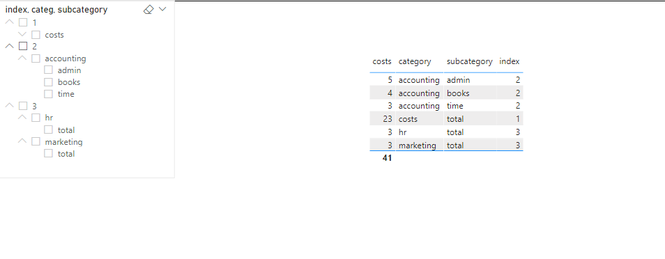Tick the accounting checkbox in the slicer
Viewport: 665px width, 259px height.
[x=36, y=58]
